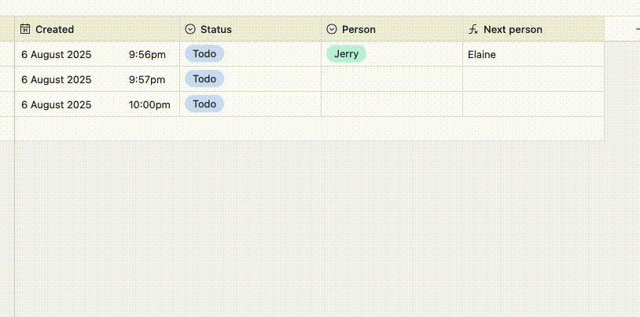Click the Person column select icon
The width and height of the screenshot is (640, 317).
tap(332, 29)
